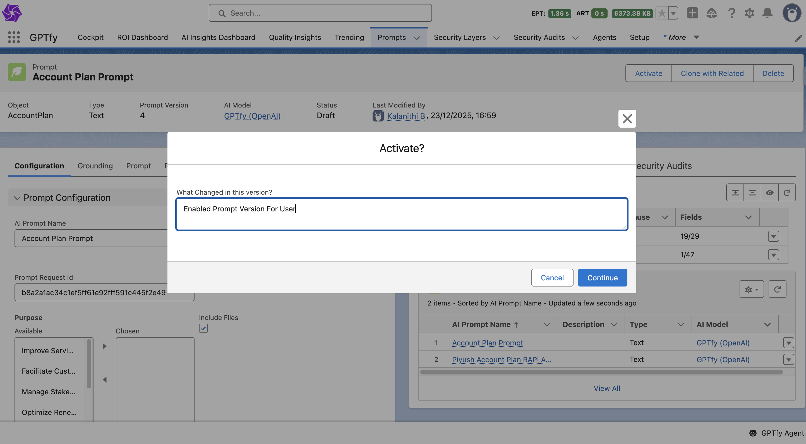The image size is (806, 444).
Task: Collapse the Prompt Configuration section
Action: click(17, 198)
